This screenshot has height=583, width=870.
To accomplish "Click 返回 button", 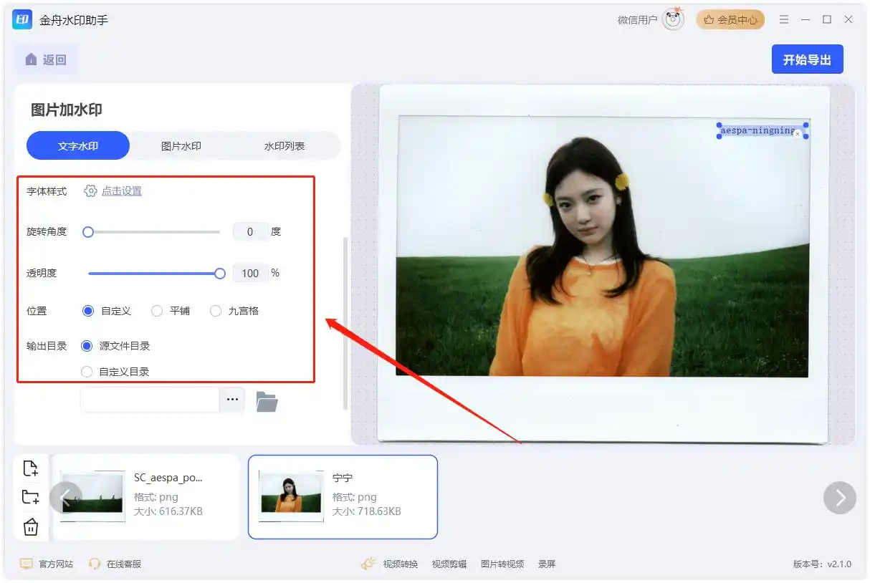I will pyautogui.click(x=46, y=59).
